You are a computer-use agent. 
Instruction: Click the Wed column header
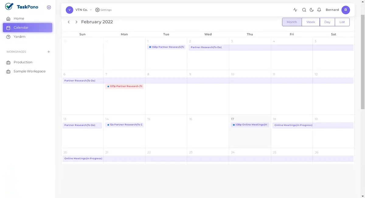(x=208, y=34)
